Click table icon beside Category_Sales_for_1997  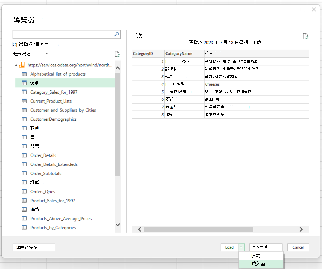click(x=24, y=92)
